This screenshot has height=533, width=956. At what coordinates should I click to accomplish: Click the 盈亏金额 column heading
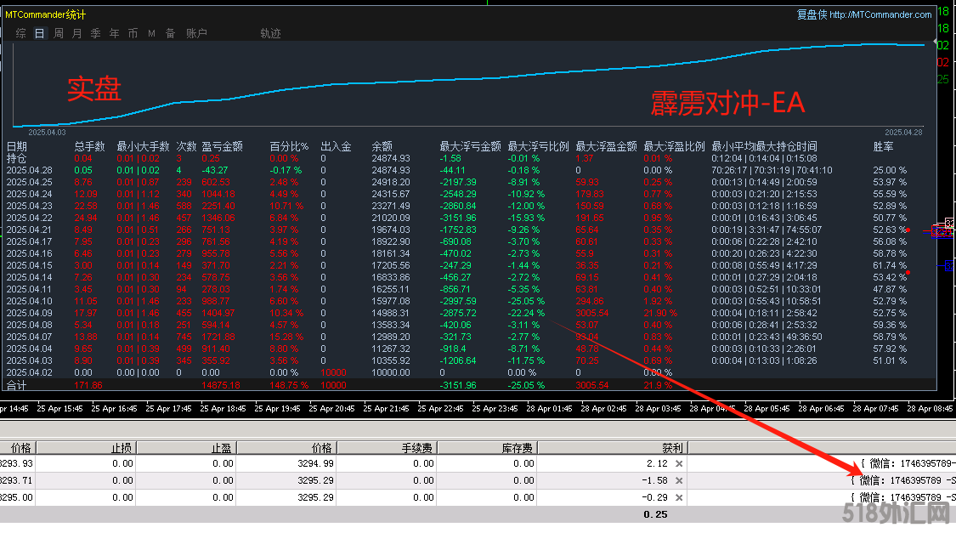(x=222, y=146)
